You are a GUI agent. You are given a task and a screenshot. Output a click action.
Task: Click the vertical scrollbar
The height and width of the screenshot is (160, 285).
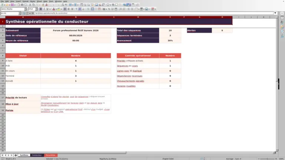[277, 83]
